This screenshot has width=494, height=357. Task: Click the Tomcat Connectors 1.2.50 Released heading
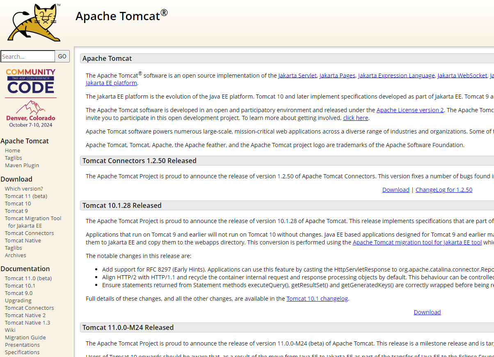(140, 161)
